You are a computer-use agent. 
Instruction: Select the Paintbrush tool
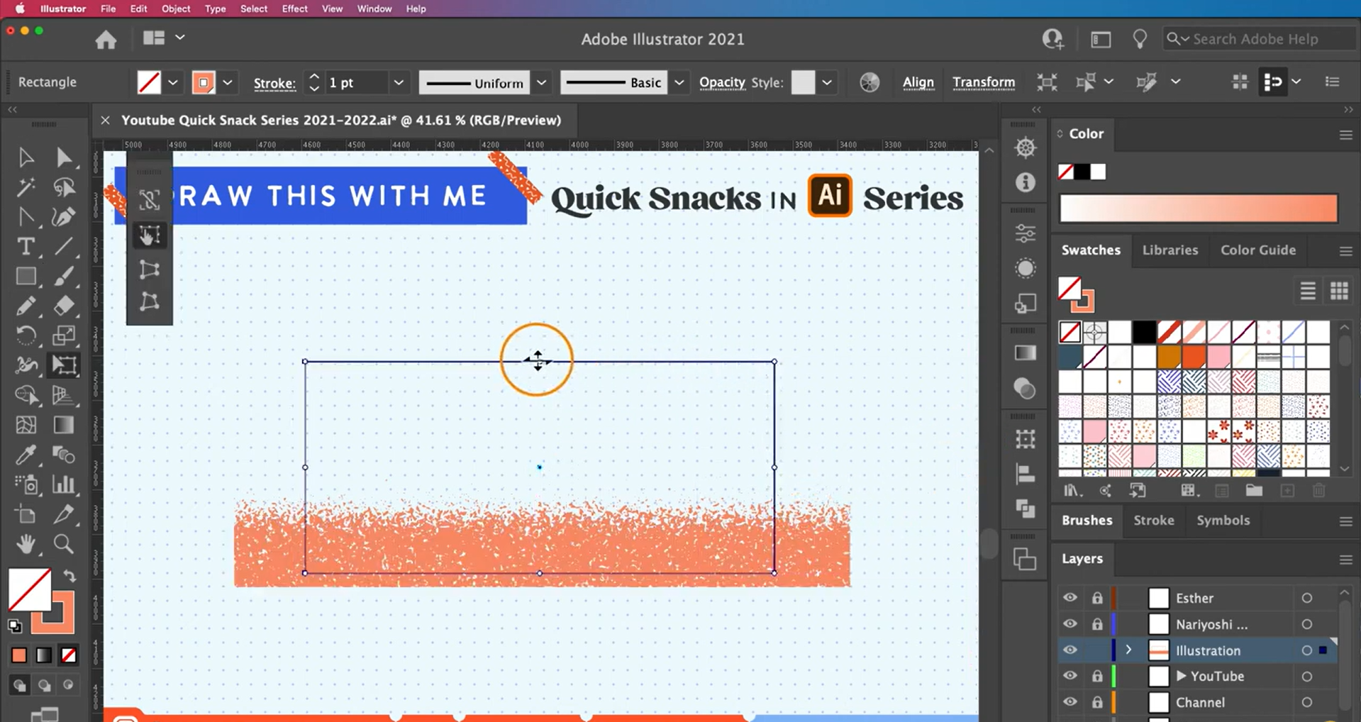[63, 276]
